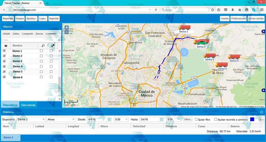
Task: Open the Hasta date calendar picker
Action: [x=162, y=119]
